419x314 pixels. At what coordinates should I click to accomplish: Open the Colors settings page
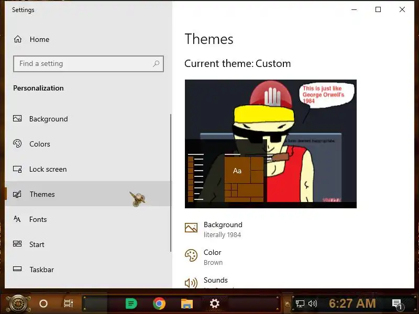[x=88, y=144]
